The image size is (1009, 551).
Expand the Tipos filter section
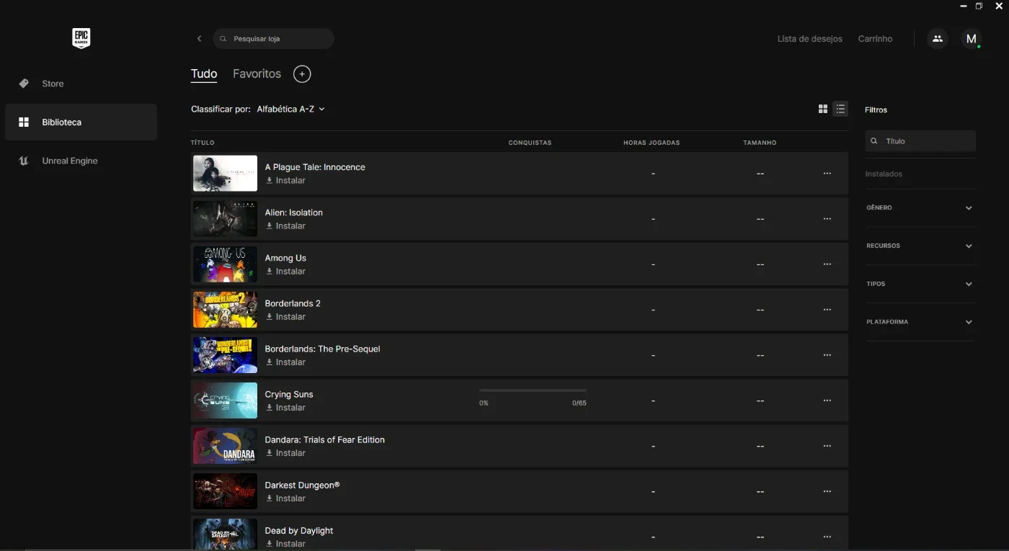coord(920,284)
